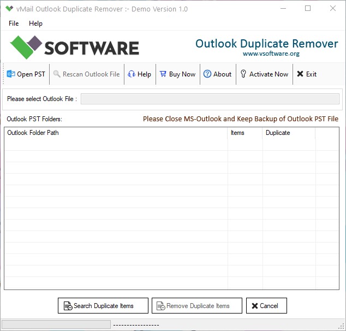Show the About label in toolbar
The height and width of the screenshot is (331, 346).
(222, 74)
